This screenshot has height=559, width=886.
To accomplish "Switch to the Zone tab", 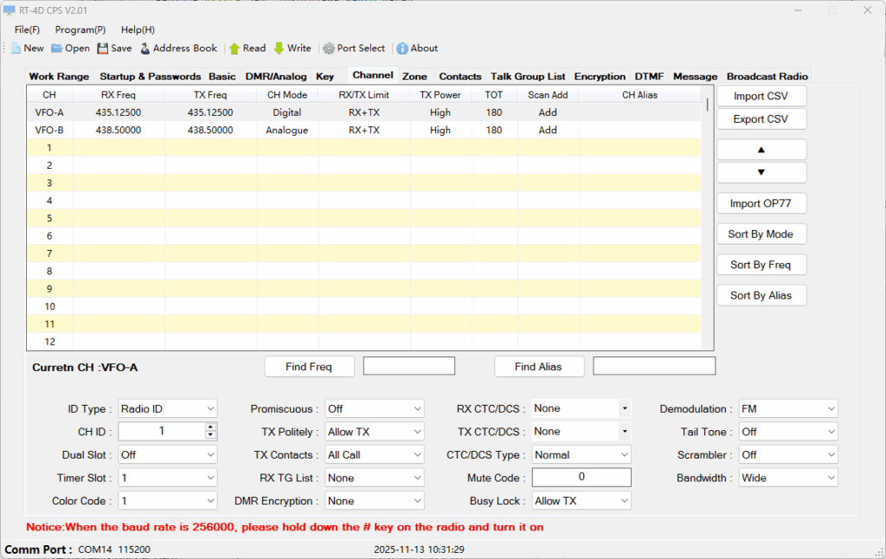I will coord(414,76).
